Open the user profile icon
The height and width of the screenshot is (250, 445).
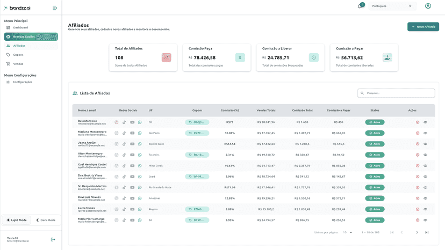click(x=428, y=6)
